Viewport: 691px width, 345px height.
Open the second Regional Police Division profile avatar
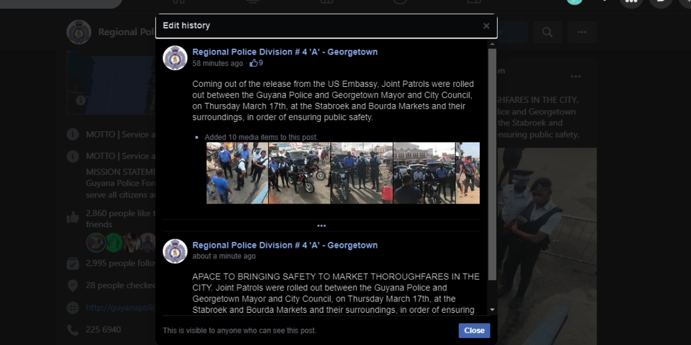click(175, 251)
